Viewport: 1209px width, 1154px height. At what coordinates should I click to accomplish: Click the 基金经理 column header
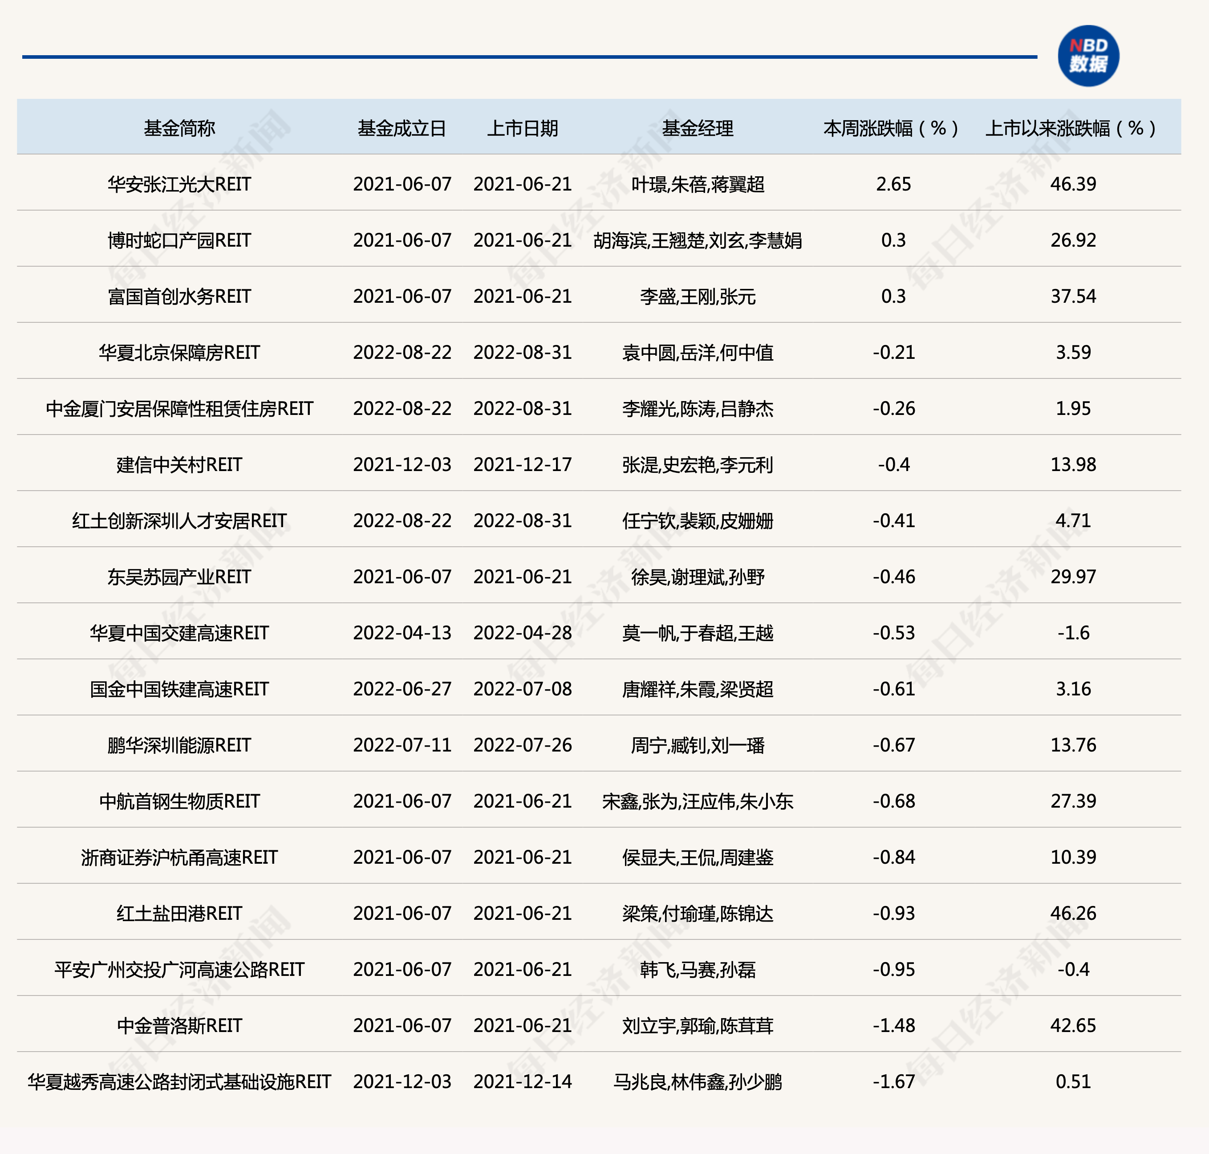point(698,128)
